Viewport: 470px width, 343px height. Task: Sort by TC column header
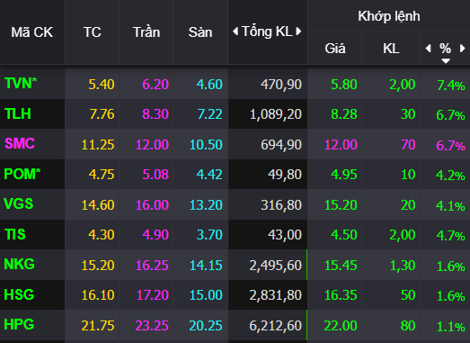pyautogui.click(x=92, y=32)
